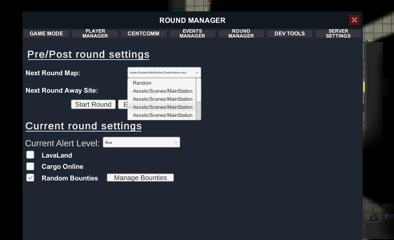Go to the Server Settings tab

click(x=338, y=34)
